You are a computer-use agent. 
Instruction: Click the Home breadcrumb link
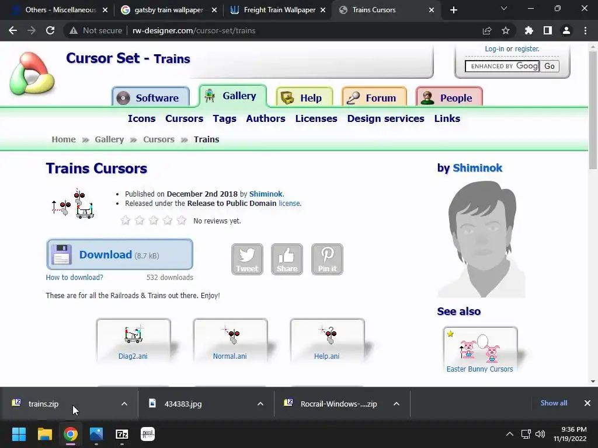(64, 139)
